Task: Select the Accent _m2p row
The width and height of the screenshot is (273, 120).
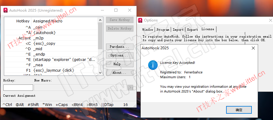Action: pyautogui.click(x=51, y=38)
